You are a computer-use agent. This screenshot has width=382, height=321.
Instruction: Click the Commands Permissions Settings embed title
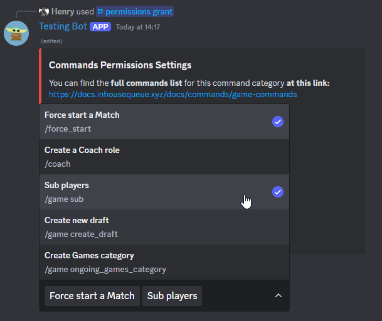[120, 65]
